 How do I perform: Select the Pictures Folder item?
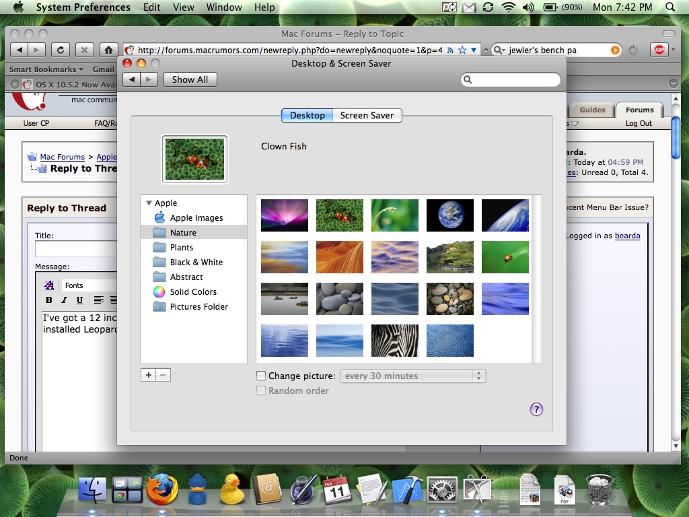[x=194, y=307]
